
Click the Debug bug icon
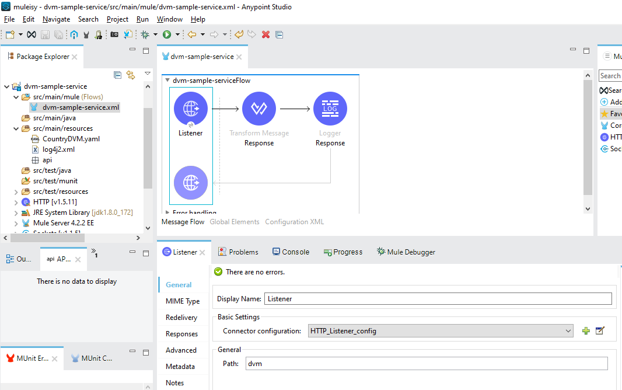point(145,34)
